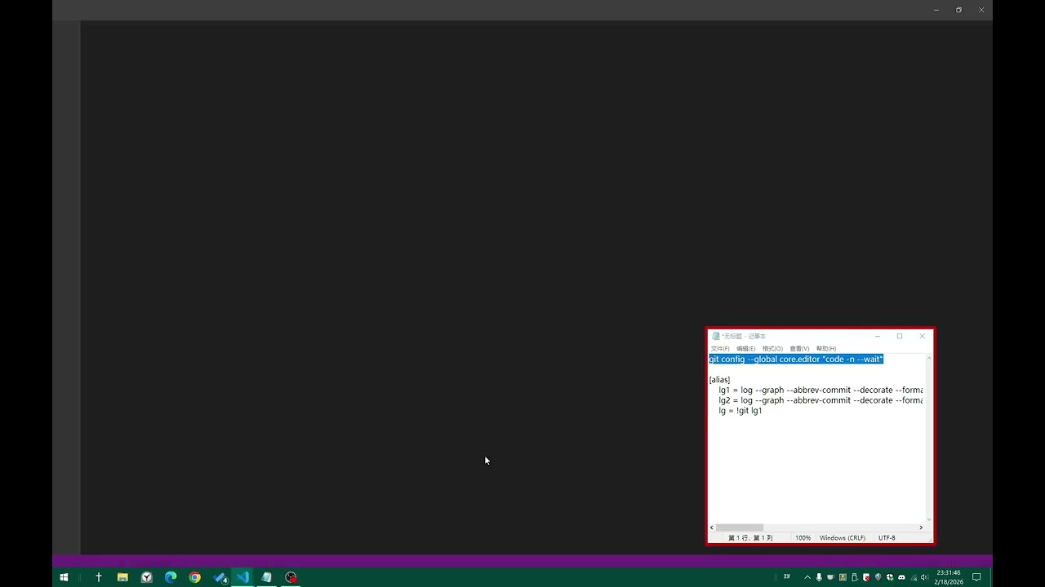Click the highlighted git config line in Notepad
The height and width of the screenshot is (587, 1045).
tap(796, 360)
